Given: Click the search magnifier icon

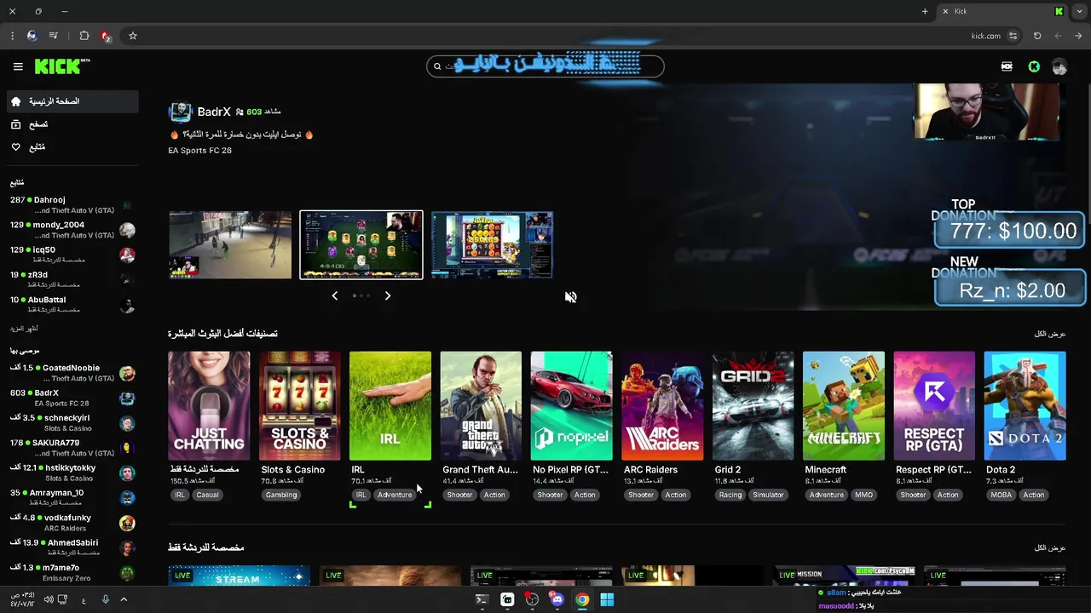Looking at the screenshot, I should pyautogui.click(x=437, y=66).
